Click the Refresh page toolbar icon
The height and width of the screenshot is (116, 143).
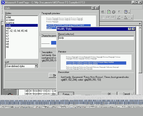coord(109,12)
